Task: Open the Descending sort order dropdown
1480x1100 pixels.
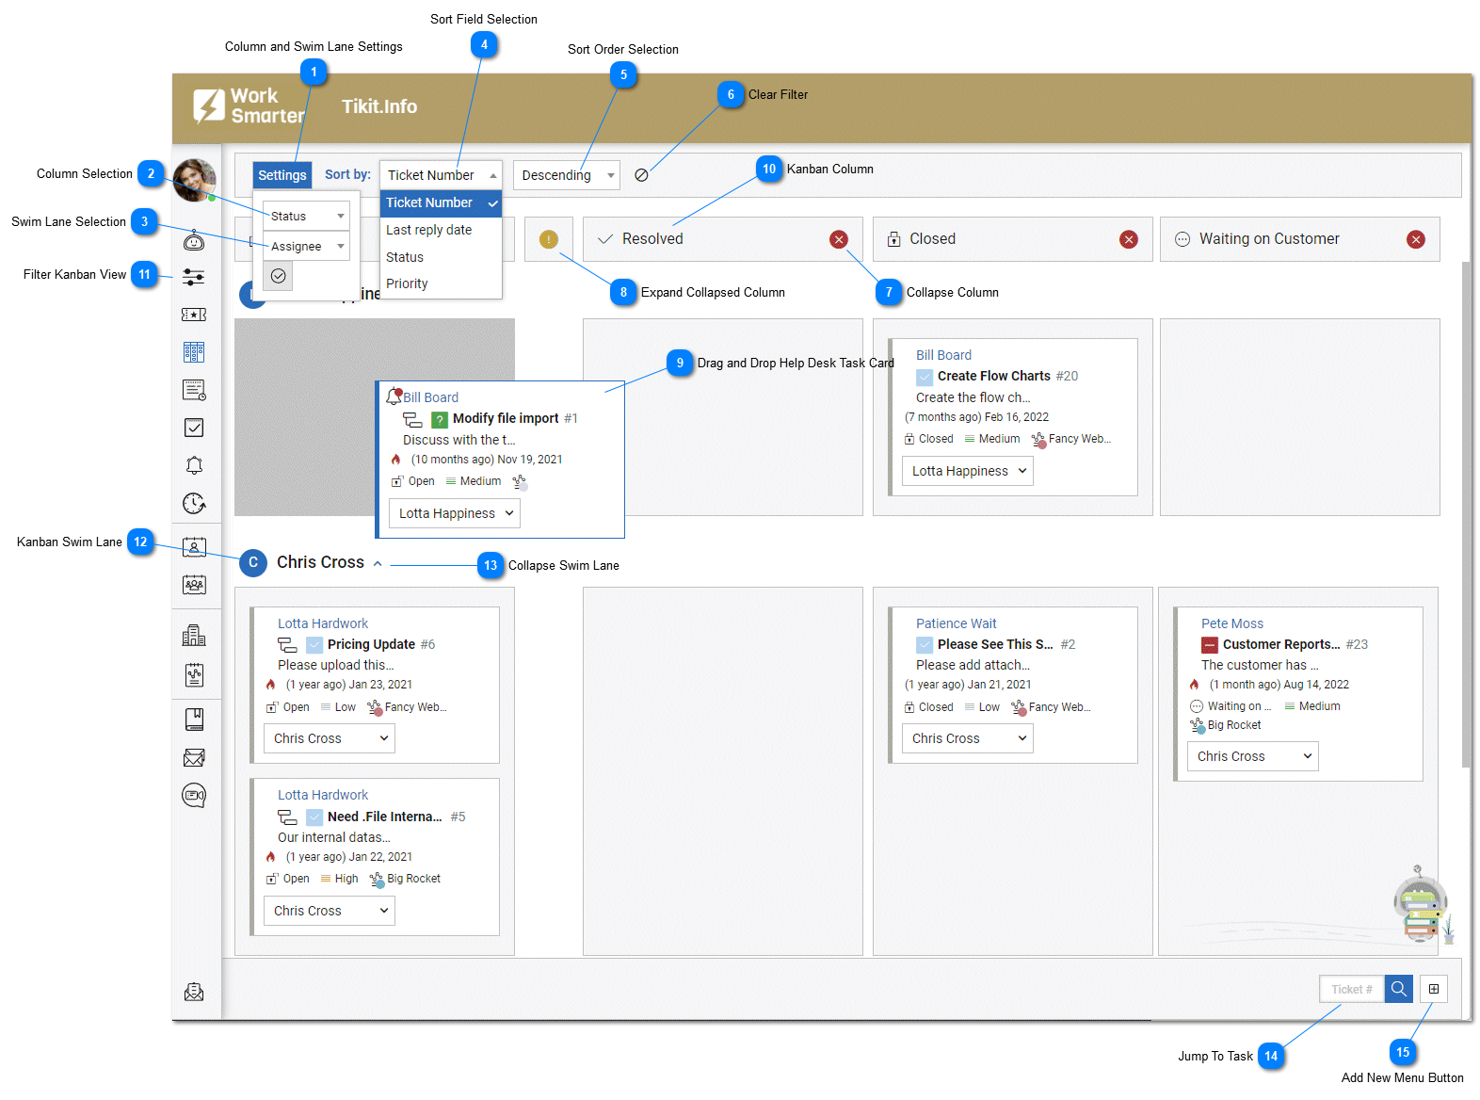Action: [x=567, y=175]
